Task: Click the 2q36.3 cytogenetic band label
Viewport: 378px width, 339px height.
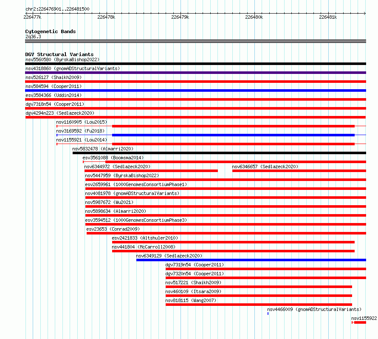Action: pyautogui.click(x=33, y=37)
